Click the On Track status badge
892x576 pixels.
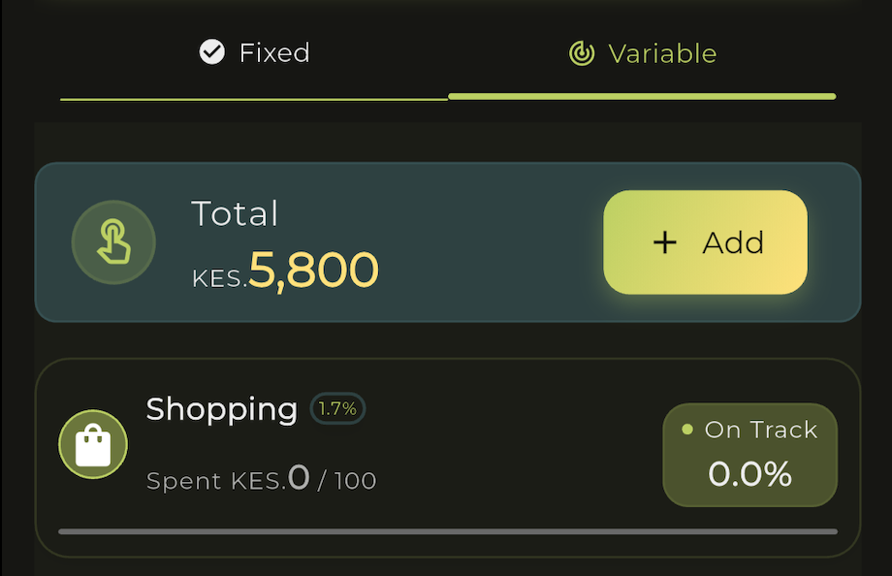click(749, 454)
